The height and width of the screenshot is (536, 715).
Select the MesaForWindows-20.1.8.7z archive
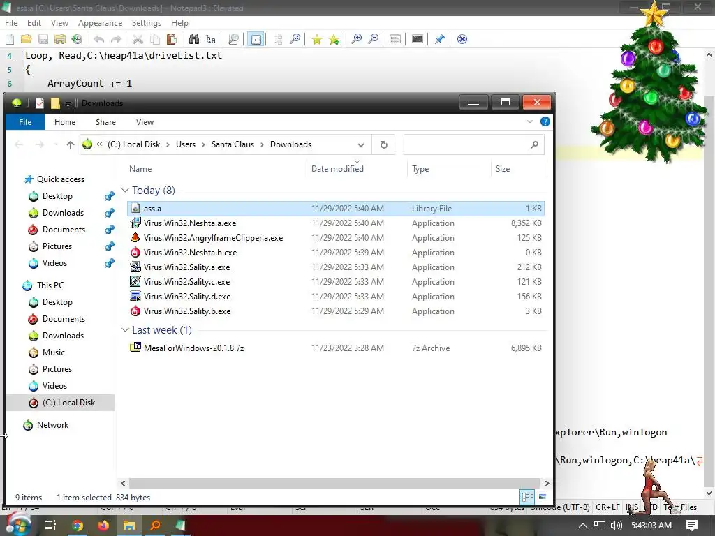coord(336,348)
